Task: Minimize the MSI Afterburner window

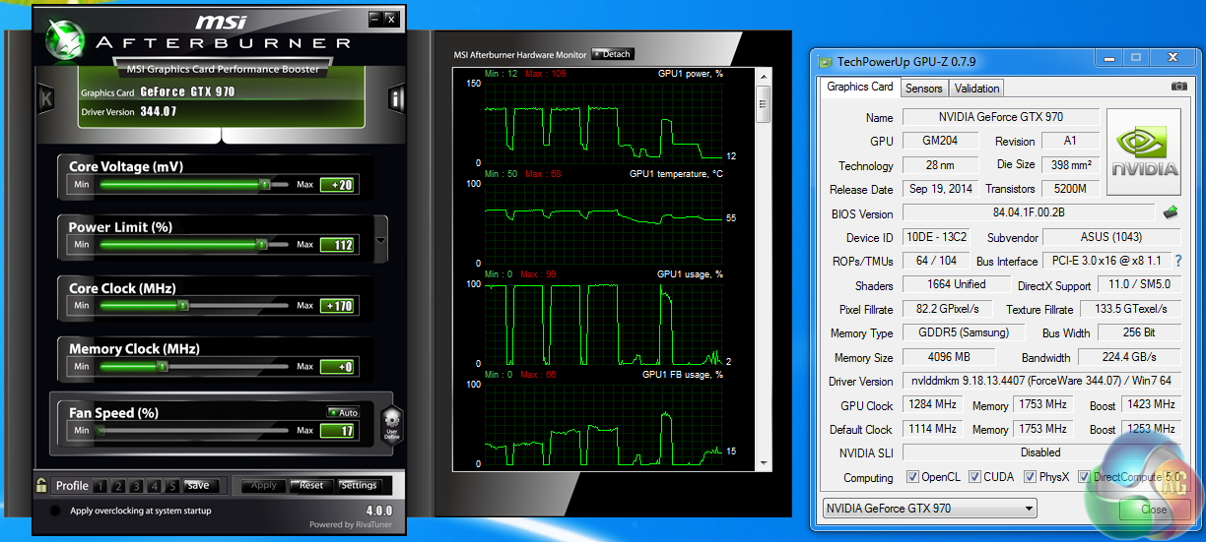Action: coord(374,18)
